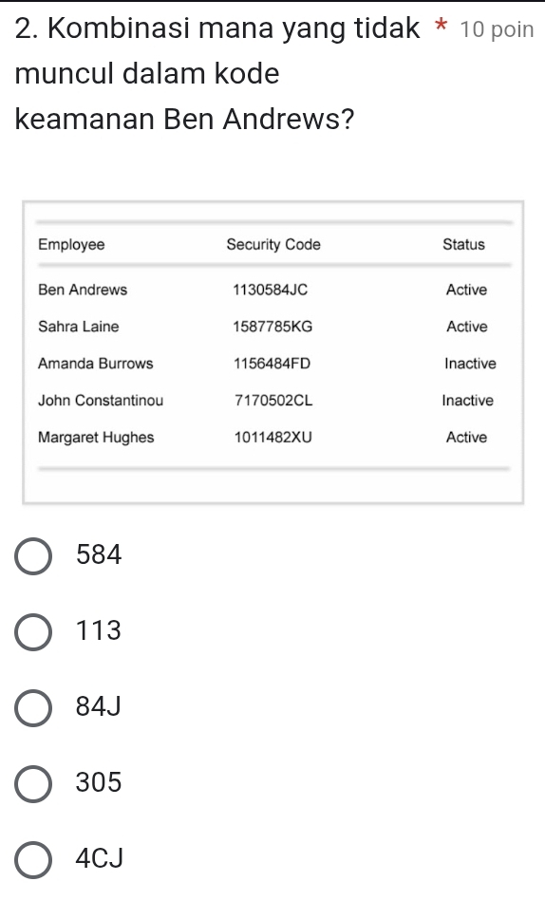The width and height of the screenshot is (545, 919).
Task: Click Ben Andrews' security code 1130584JC
Action: [x=271, y=290]
